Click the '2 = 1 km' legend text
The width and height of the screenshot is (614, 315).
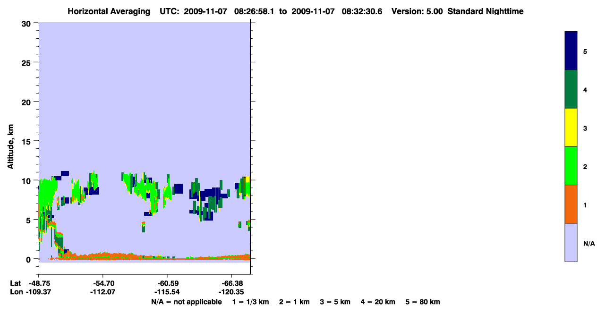pyautogui.click(x=294, y=302)
